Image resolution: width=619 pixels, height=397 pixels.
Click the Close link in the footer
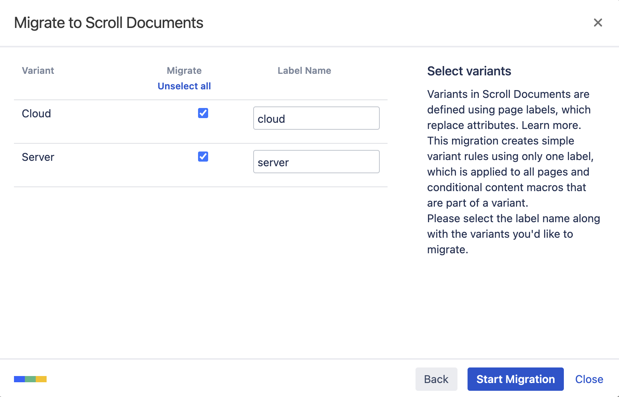(x=589, y=379)
